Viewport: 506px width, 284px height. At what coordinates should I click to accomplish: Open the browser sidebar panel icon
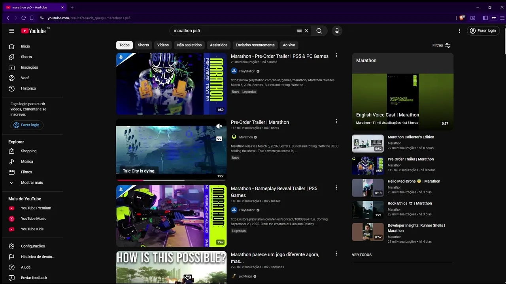[485, 18]
